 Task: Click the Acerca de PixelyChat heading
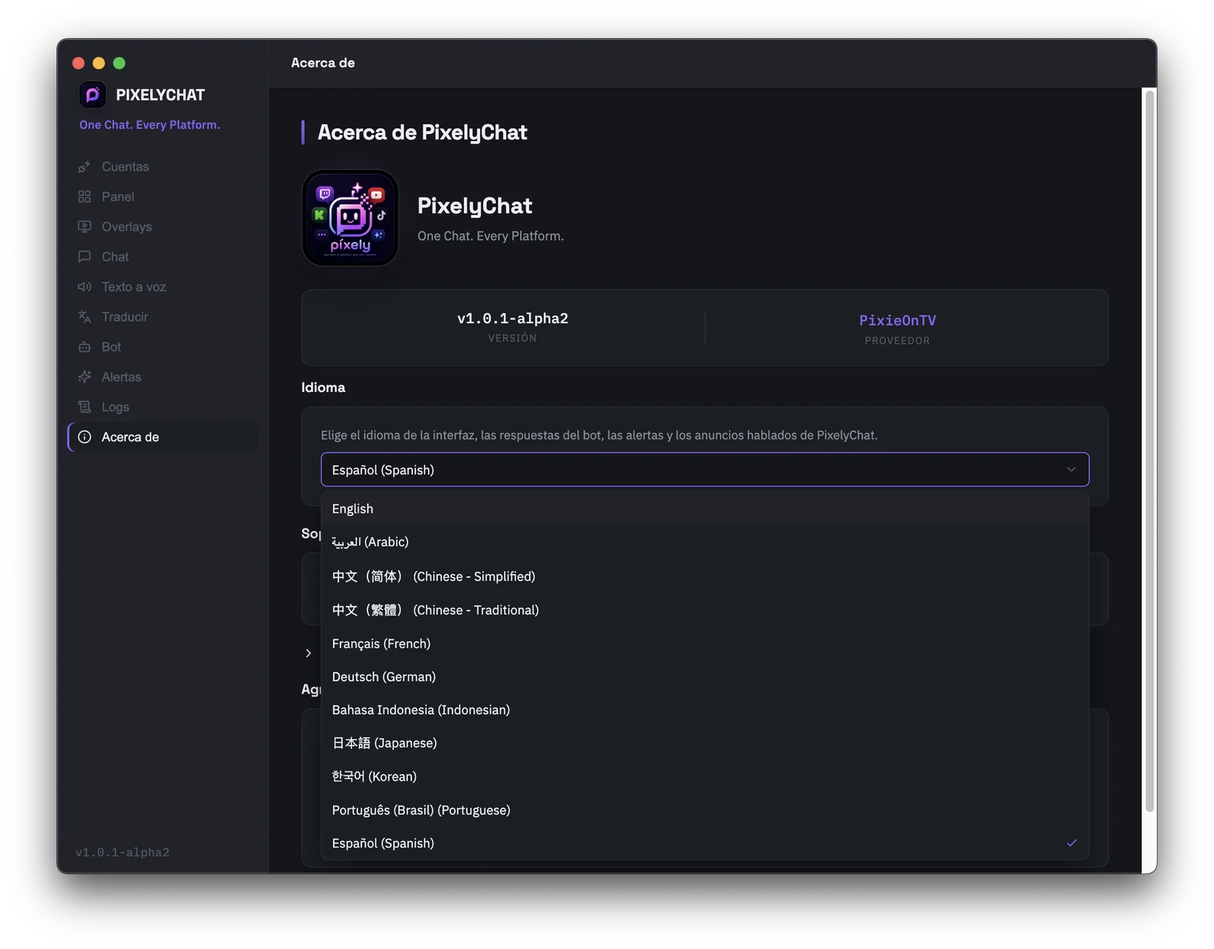(423, 133)
